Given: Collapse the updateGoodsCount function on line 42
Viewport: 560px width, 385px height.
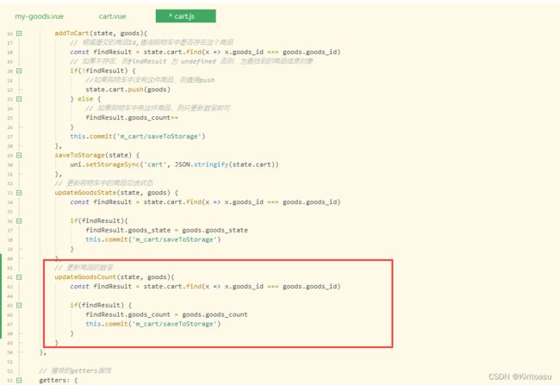Looking at the screenshot, I should tap(19, 277).
